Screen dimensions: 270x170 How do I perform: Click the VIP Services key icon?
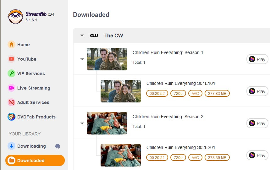click(x=12, y=74)
